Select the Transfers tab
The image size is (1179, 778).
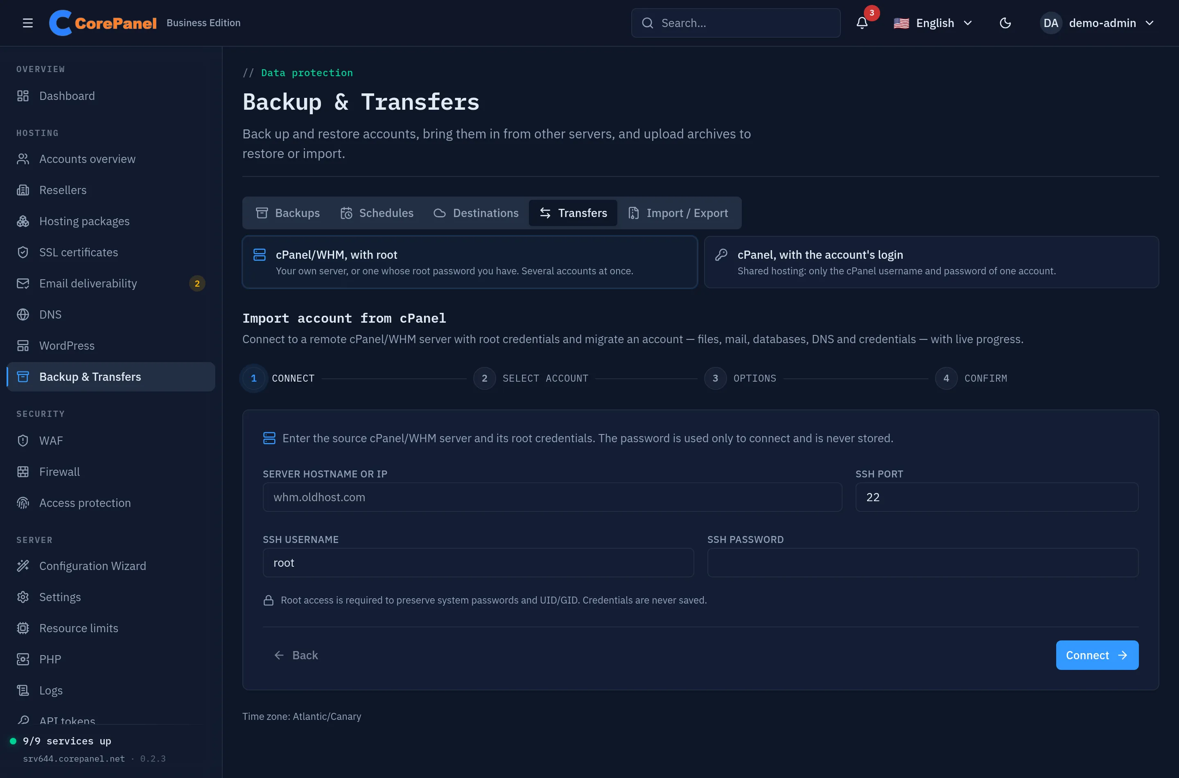tap(573, 213)
